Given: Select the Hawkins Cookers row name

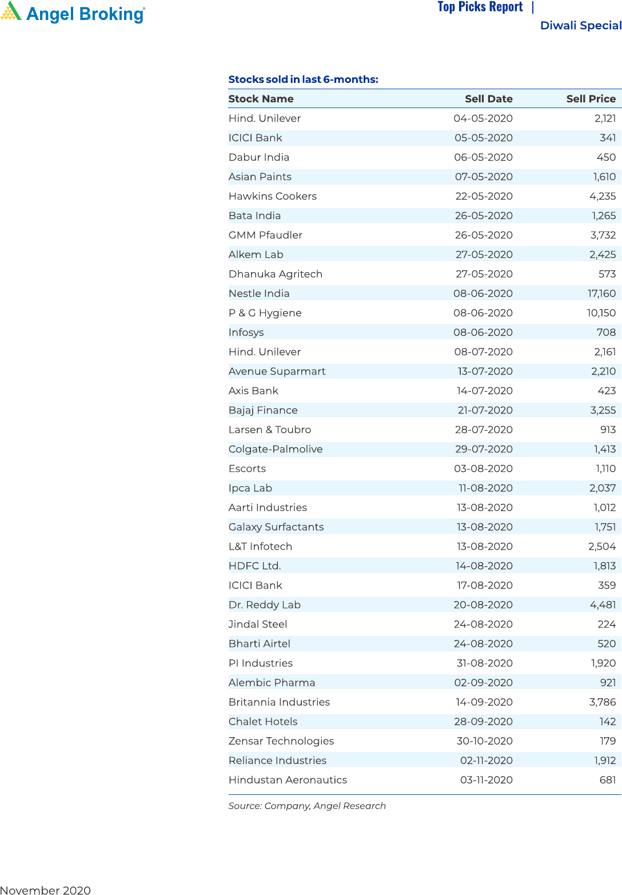Looking at the screenshot, I should tap(272, 196).
